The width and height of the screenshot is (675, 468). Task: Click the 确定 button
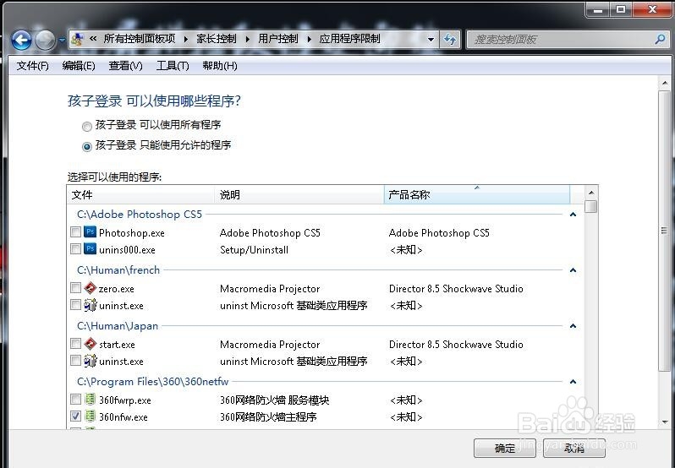[x=504, y=449]
